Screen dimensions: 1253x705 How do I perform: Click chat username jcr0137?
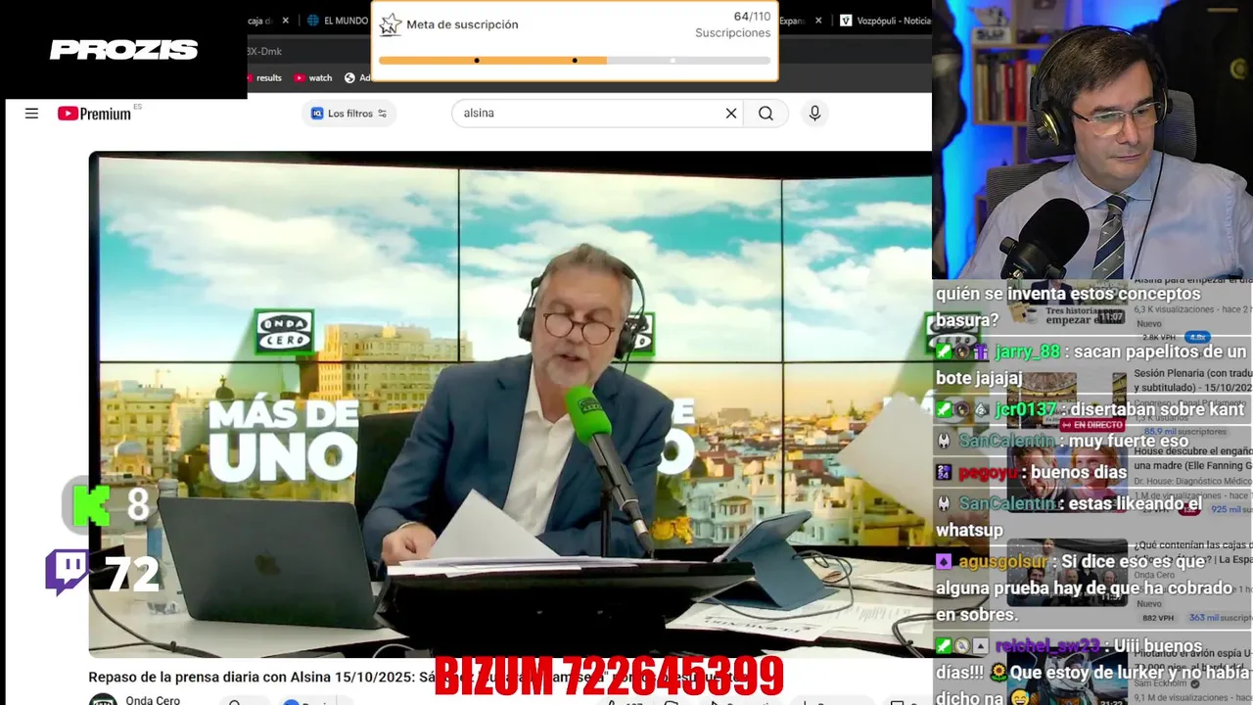tap(1026, 410)
